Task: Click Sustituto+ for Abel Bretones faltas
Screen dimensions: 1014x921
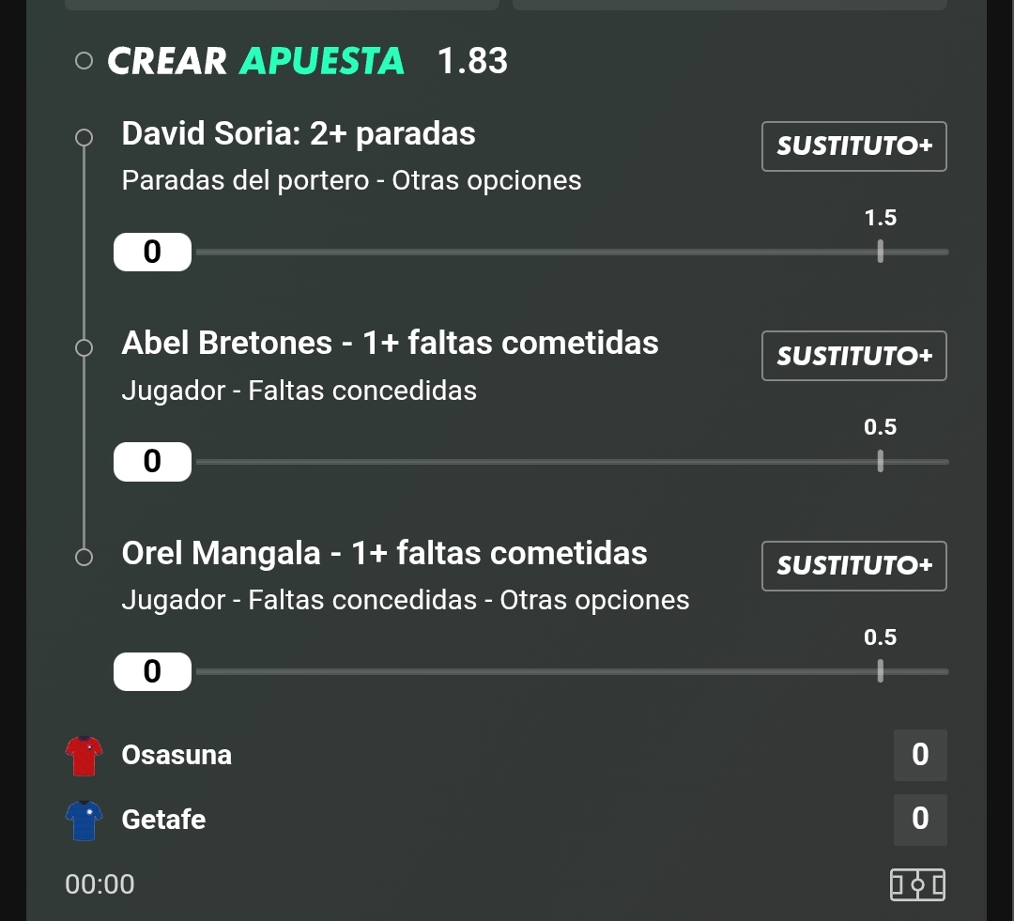Action: 854,356
